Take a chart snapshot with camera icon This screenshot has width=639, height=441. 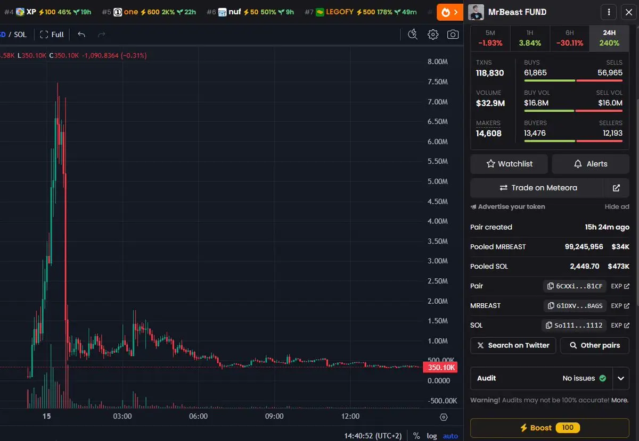[x=453, y=35]
